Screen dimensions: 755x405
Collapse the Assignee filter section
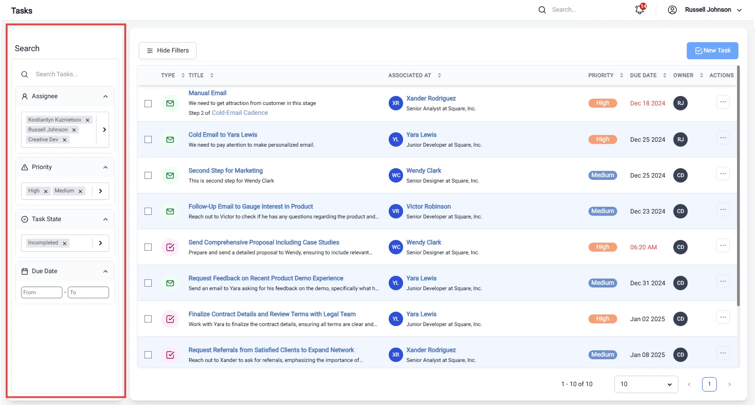pyautogui.click(x=105, y=96)
